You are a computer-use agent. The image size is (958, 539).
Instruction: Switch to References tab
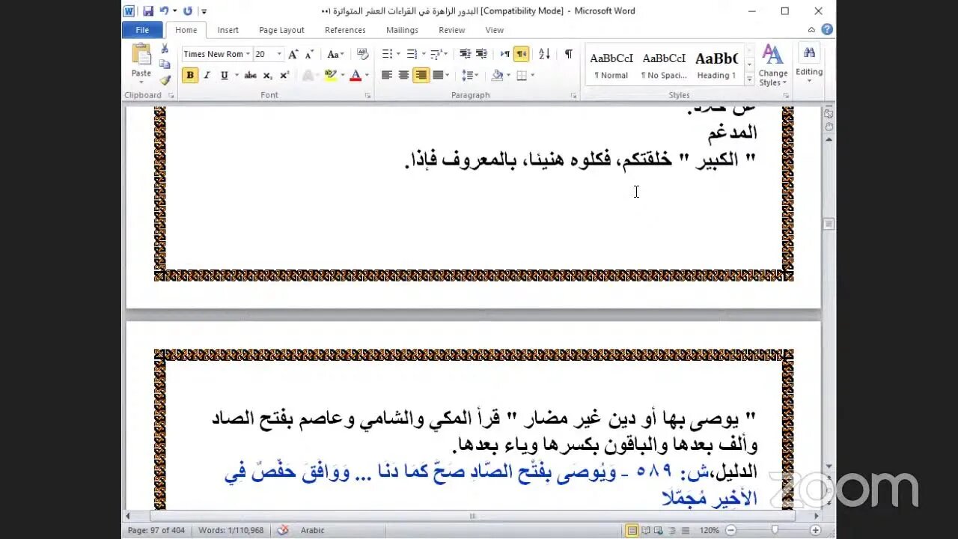345,30
